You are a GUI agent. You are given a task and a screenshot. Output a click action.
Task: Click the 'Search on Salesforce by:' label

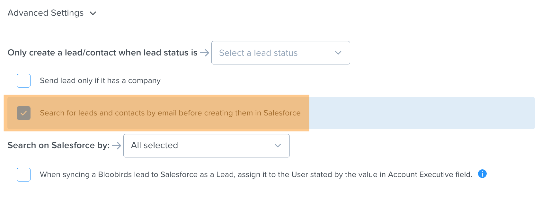pos(58,145)
